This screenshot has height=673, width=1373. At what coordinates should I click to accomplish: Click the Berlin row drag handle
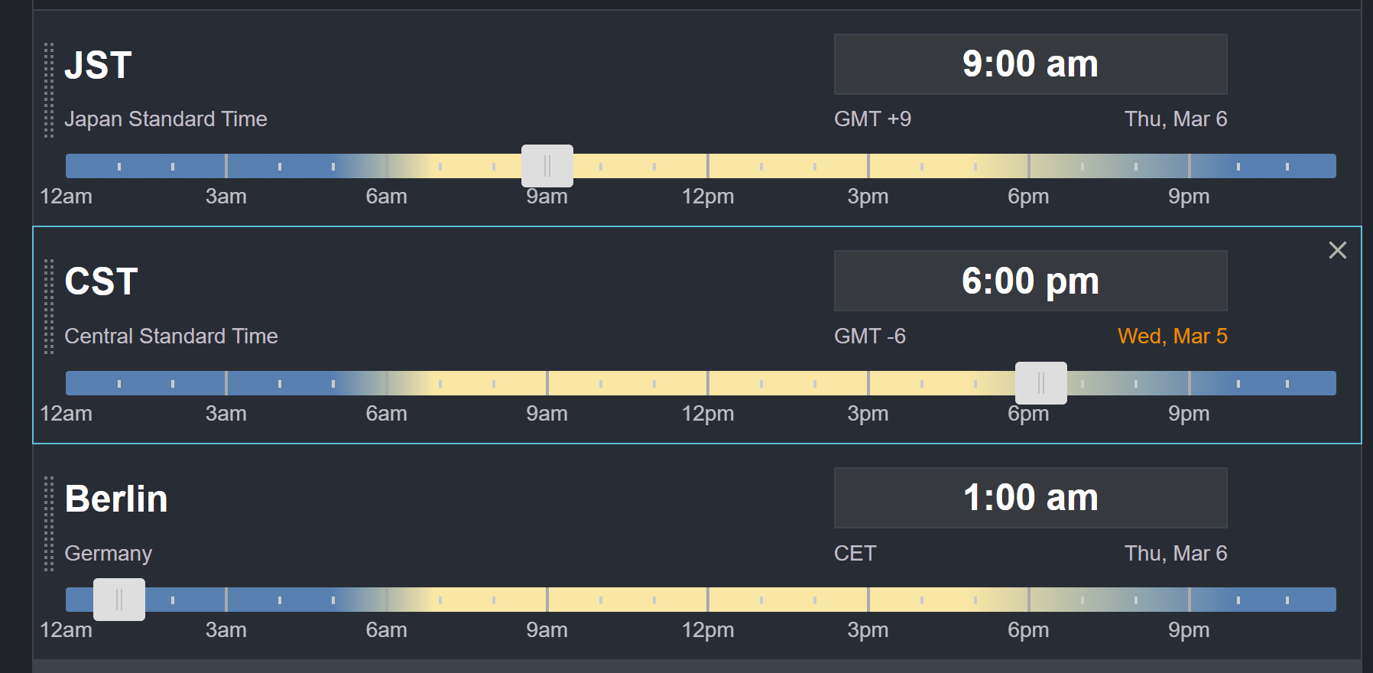tap(49, 524)
